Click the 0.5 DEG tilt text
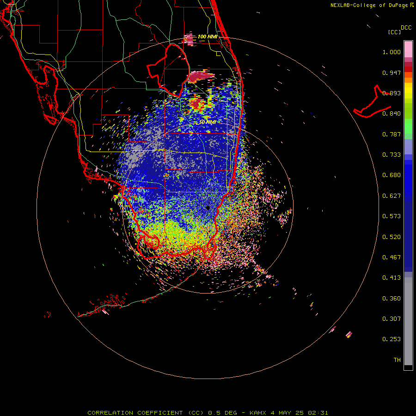 tap(222, 413)
